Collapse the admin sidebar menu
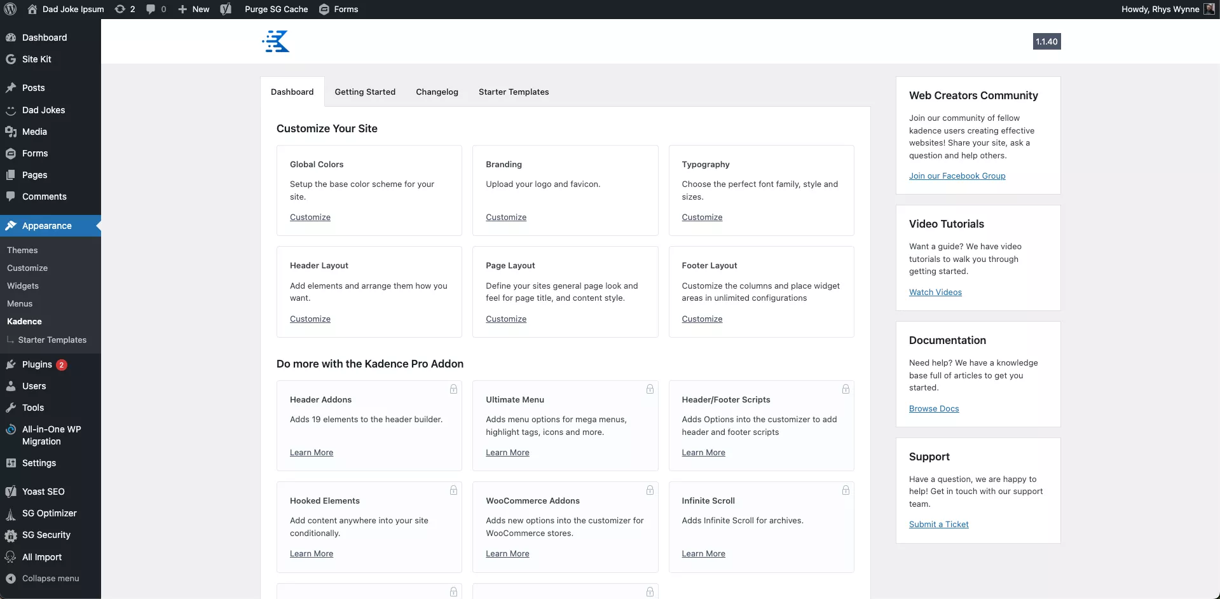Image resolution: width=1220 pixels, height=599 pixels. pyautogui.click(x=50, y=578)
